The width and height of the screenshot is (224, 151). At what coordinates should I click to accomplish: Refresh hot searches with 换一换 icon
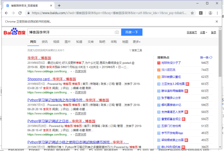(211, 57)
